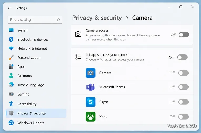This screenshot has width=201, height=133.
Task: Open Personalization settings
Action: coord(36,58)
